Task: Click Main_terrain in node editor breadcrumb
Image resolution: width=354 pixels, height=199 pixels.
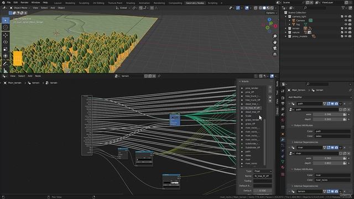Action: pos(15,83)
